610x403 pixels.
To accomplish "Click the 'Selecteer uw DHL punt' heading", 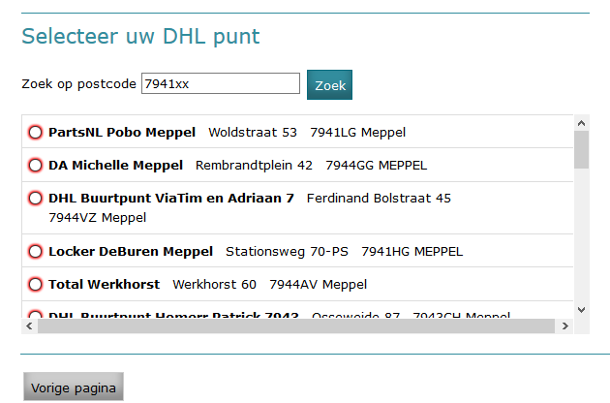I will 140,37.
